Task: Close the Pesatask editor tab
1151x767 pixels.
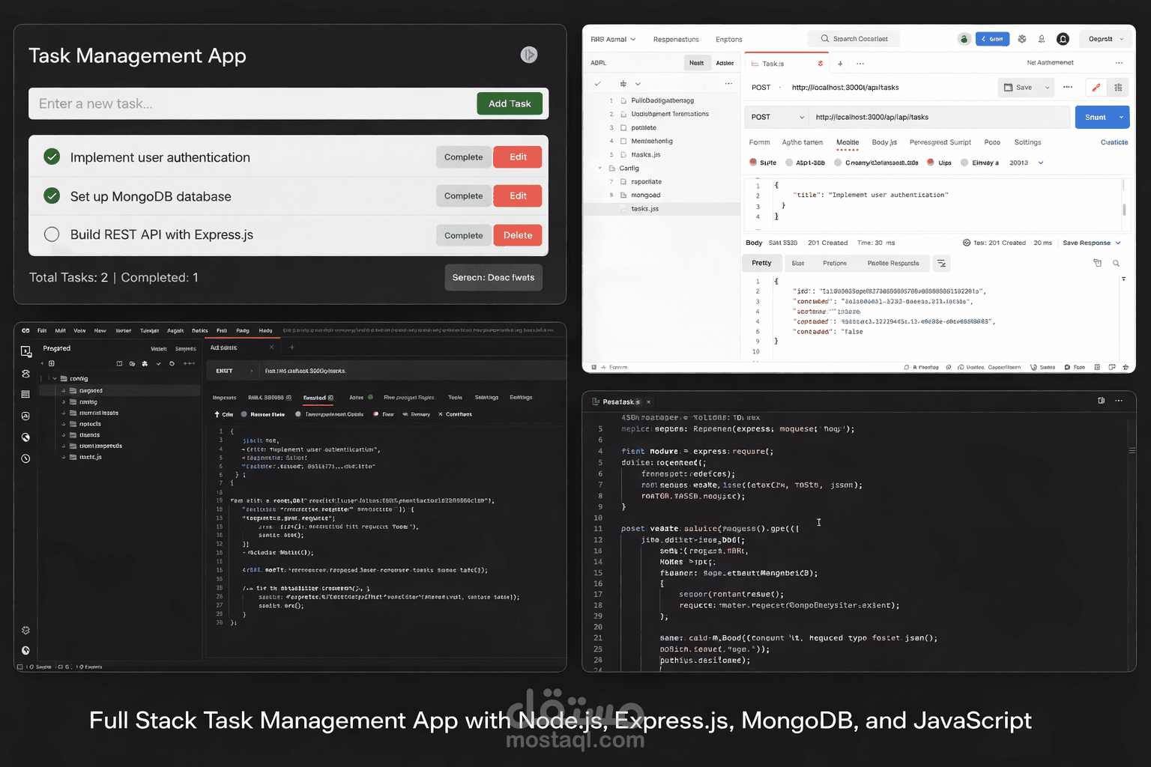Action: click(649, 402)
